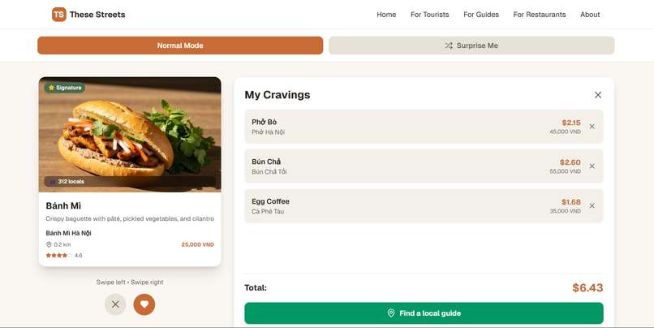Go to For Guides page
Viewport: 654px width, 328px height.
[x=481, y=15]
